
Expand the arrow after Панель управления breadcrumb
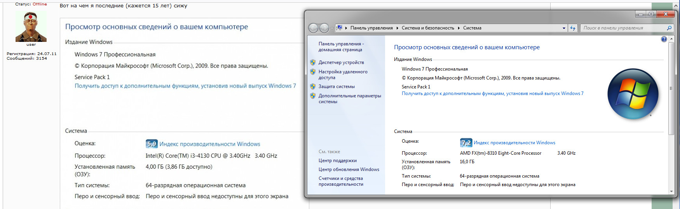point(397,28)
